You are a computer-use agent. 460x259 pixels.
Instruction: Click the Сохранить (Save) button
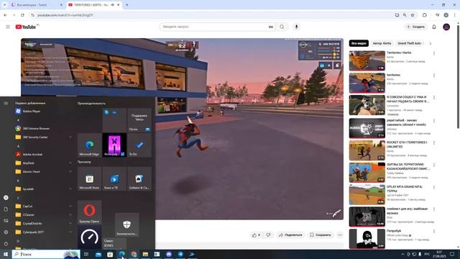pyautogui.click(x=321, y=235)
